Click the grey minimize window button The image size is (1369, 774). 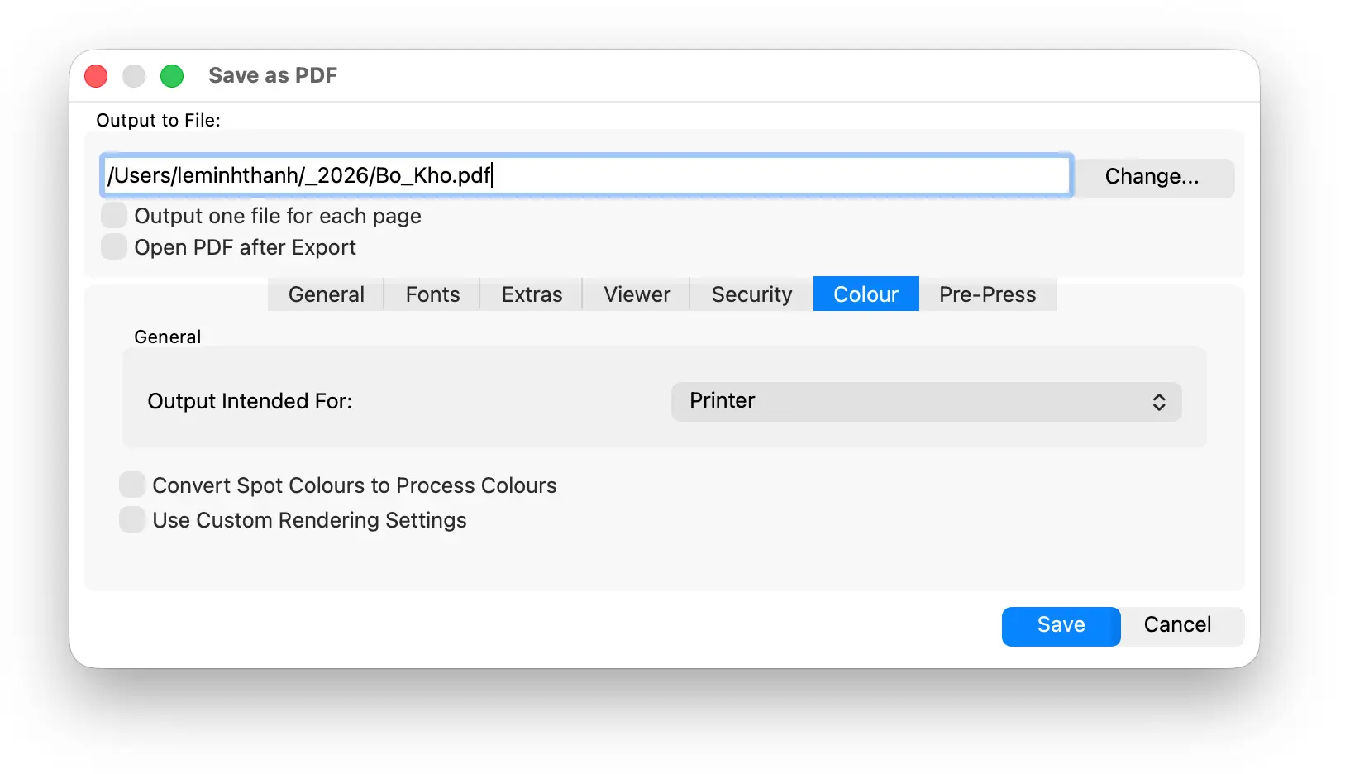click(x=134, y=76)
